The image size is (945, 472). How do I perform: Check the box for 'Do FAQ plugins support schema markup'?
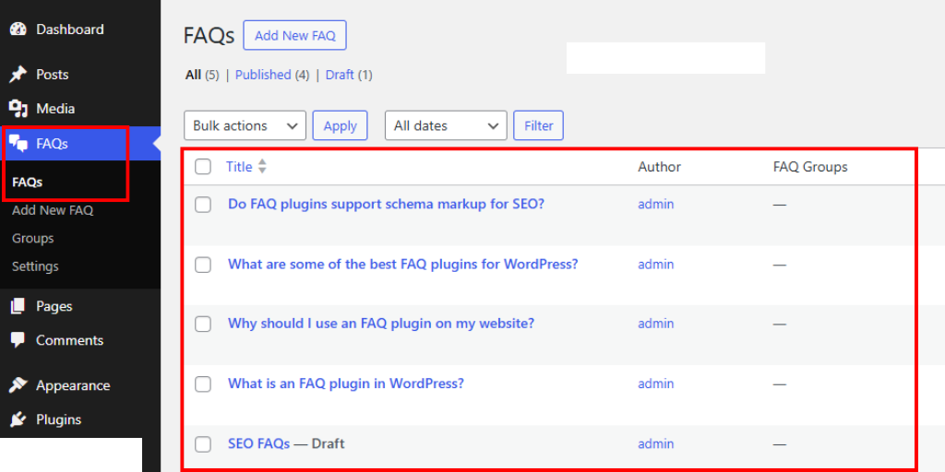[x=203, y=205]
